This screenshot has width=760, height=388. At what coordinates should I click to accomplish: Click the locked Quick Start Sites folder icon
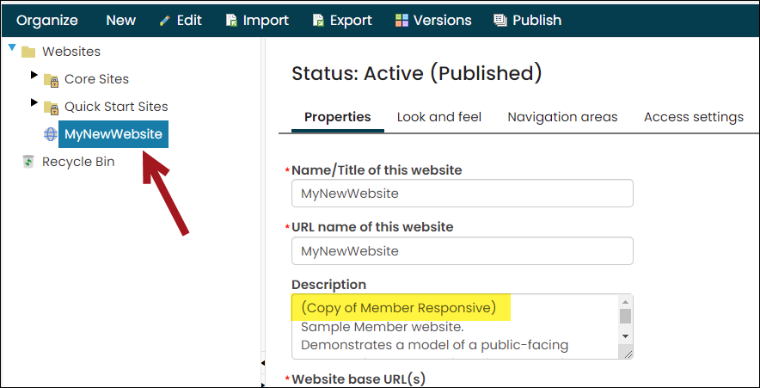coord(51,108)
